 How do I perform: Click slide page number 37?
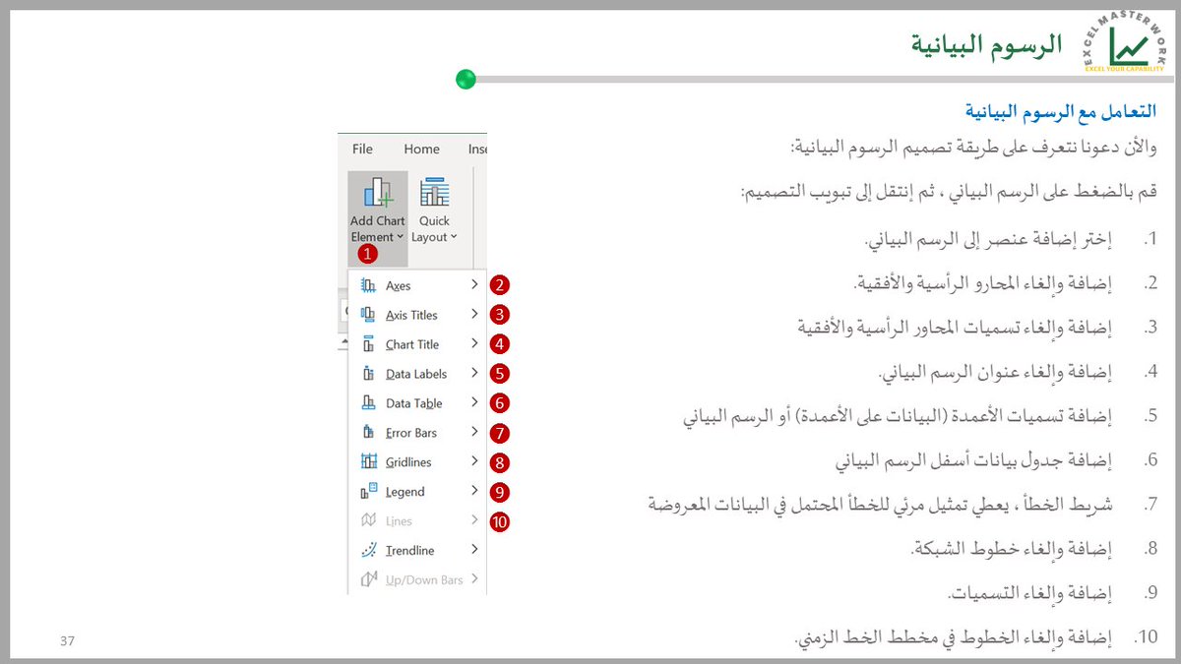67,641
